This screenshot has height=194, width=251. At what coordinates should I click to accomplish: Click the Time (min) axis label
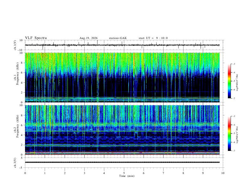point(127,176)
